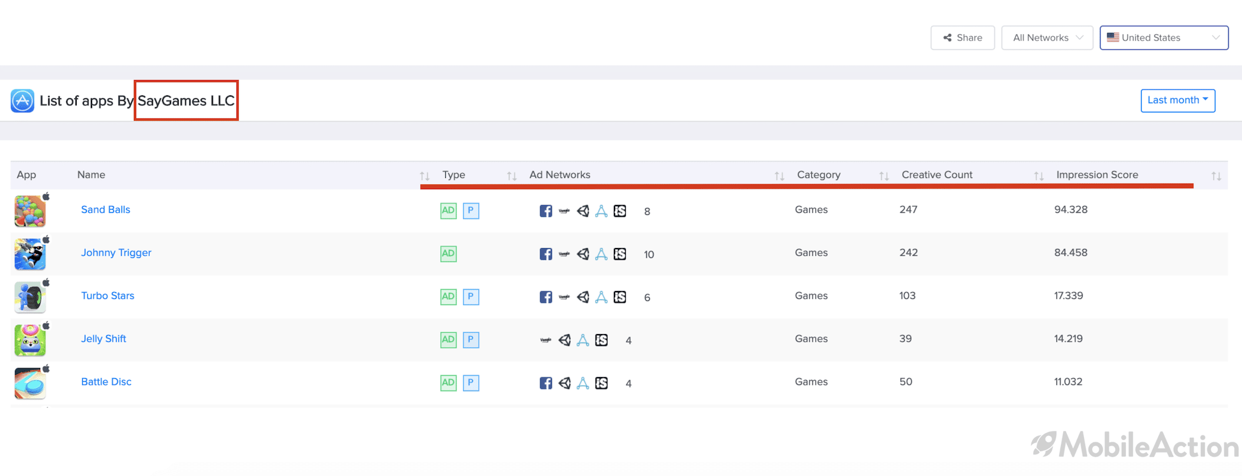Click Vungle icon in Johnny Trigger row
This screenshot has height=476, width=1242.
[564, 254]
